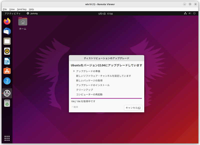Click the network status icon
Screen dimensions: 200x145
click(185, 13)
